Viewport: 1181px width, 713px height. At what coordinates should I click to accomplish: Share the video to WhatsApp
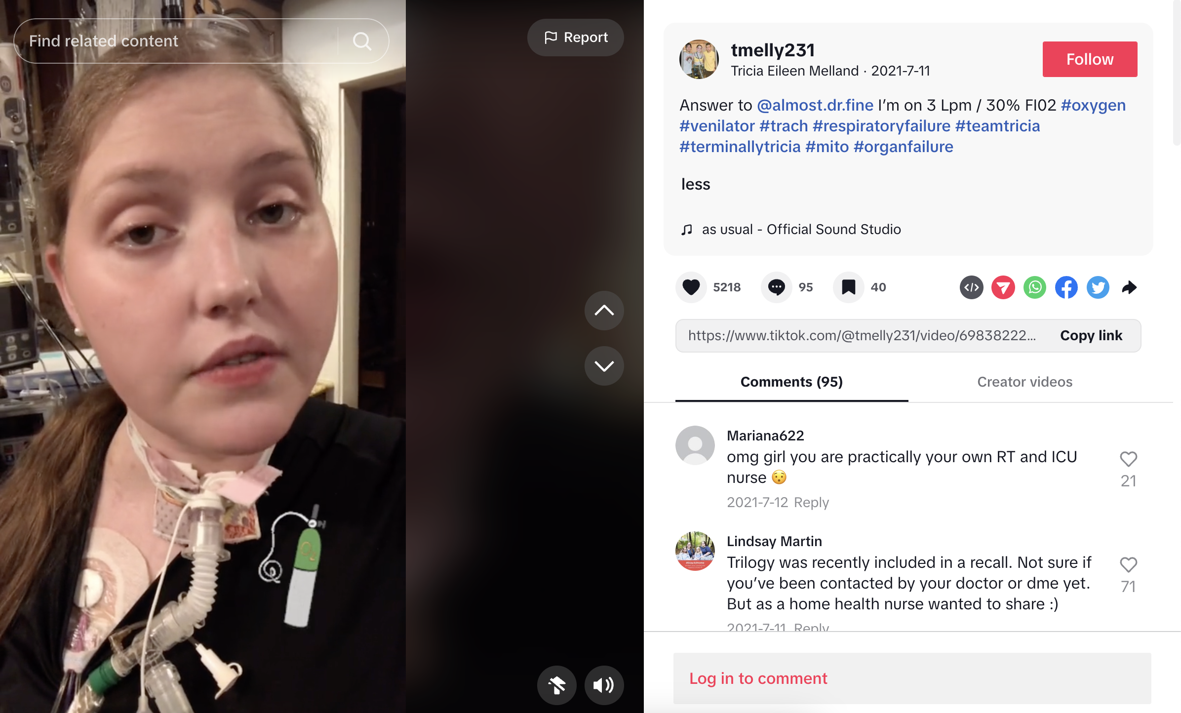(1034, 287)
